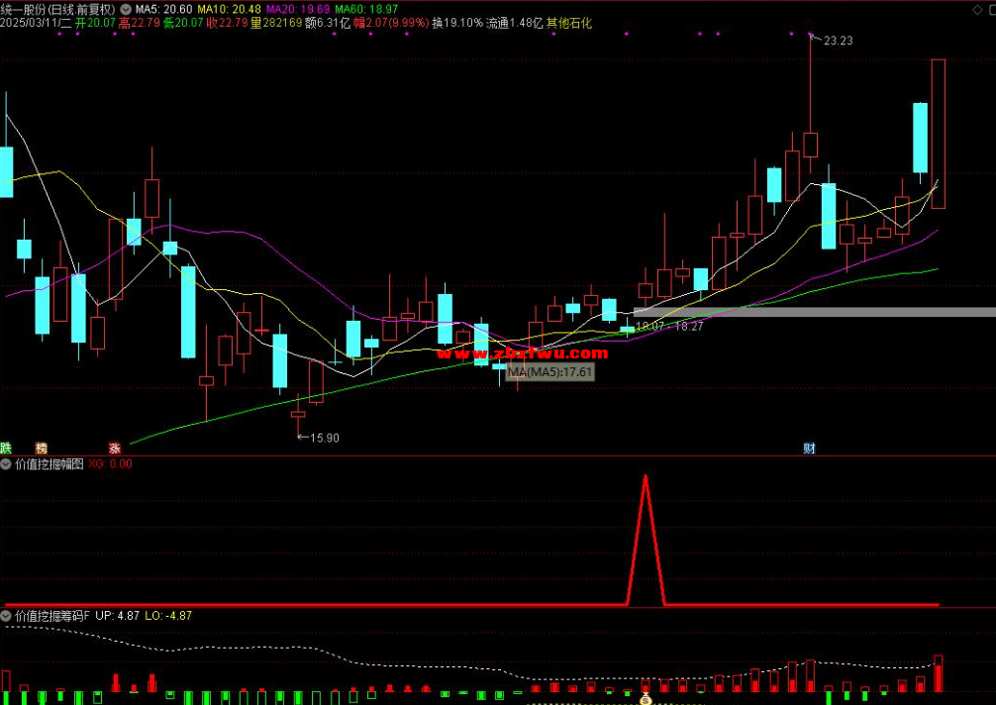Click the low price 低20.07

pos(183,24)
